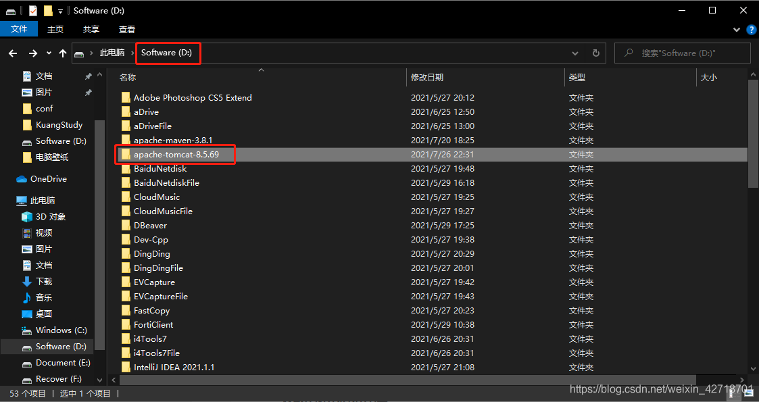Open conf folder in sidebar
The image size is (759, 402).
click(x=44, y=108)
